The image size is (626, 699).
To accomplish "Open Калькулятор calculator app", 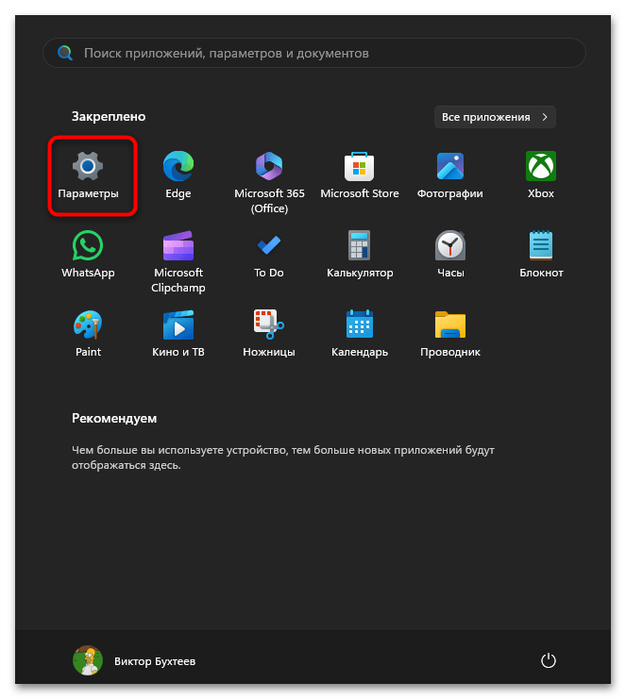I will click(360, 255).
